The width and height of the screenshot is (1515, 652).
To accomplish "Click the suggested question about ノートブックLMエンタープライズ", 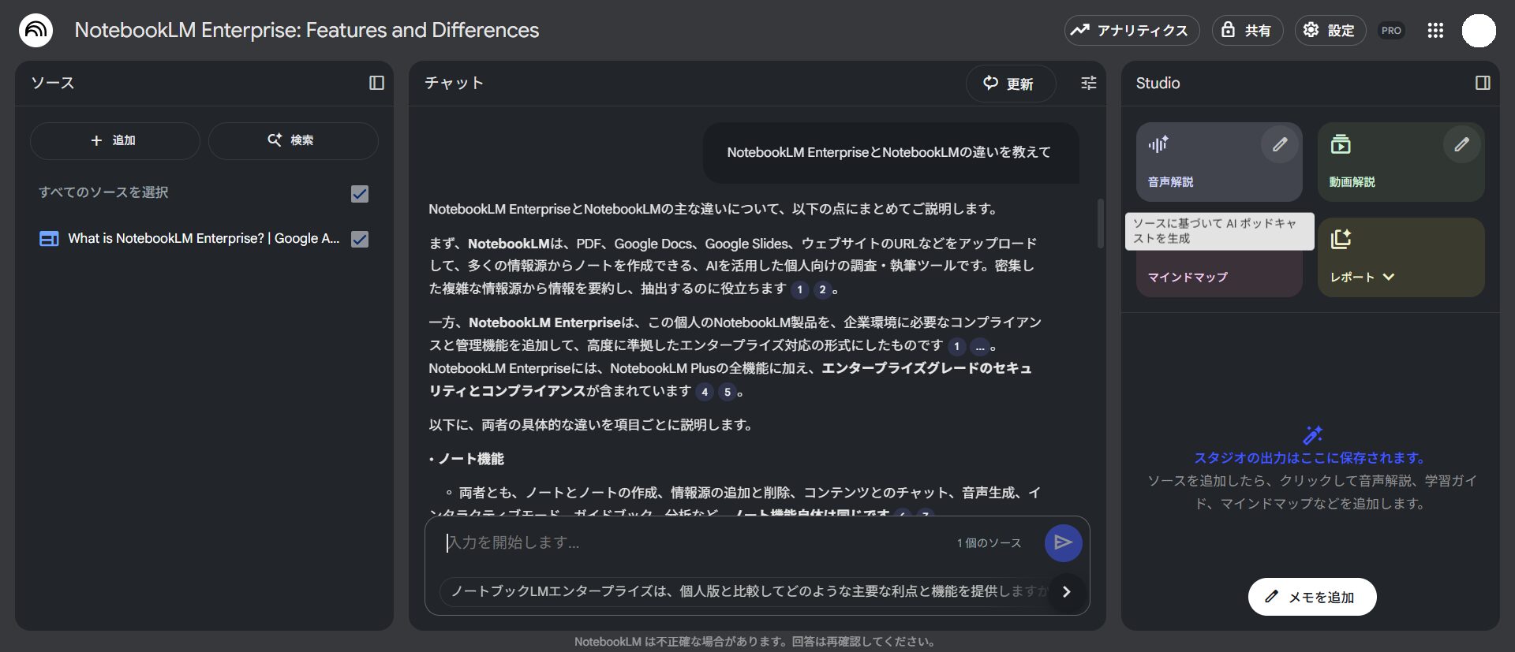I will point(748,591).
